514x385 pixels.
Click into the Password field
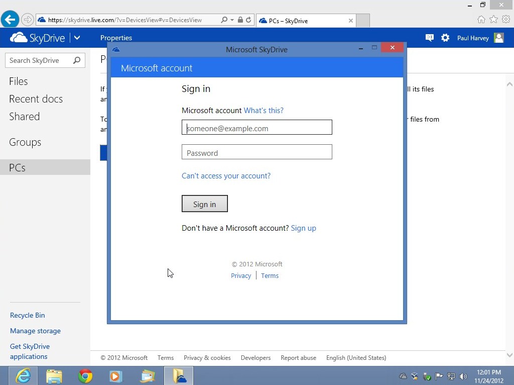(x=256, y=152)
